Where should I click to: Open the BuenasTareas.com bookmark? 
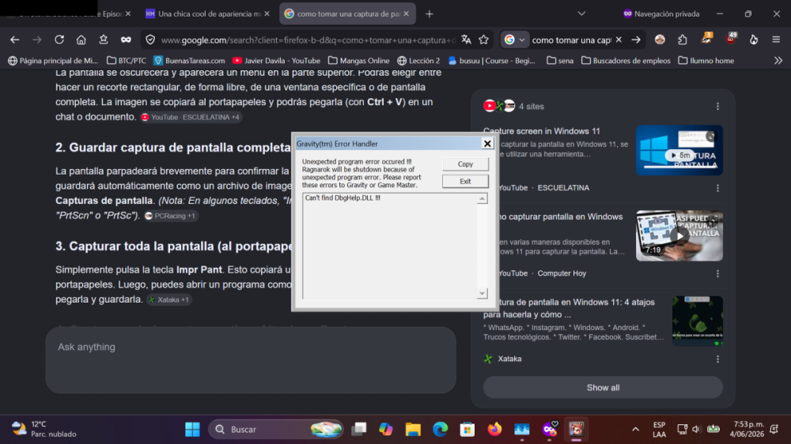tap(189, 61)
